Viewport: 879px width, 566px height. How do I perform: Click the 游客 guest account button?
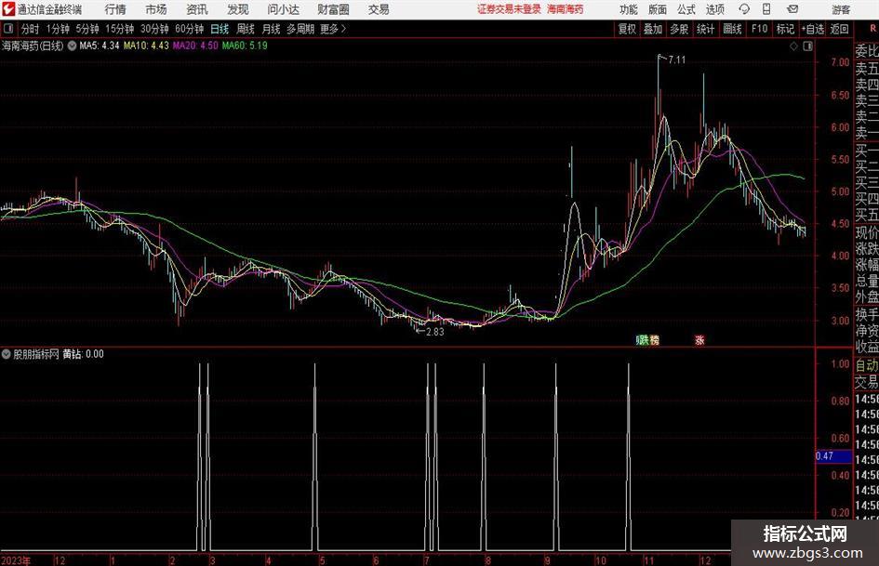click(x=841, y=9)
